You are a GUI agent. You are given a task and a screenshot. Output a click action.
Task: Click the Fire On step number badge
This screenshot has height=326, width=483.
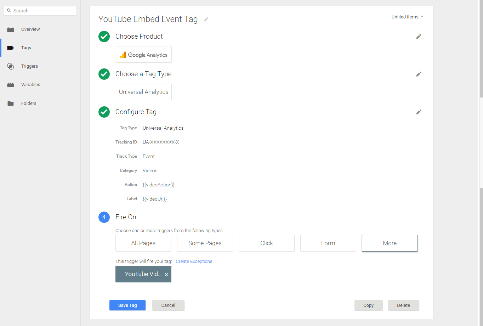pyautogui.click(x=104, y=217)
